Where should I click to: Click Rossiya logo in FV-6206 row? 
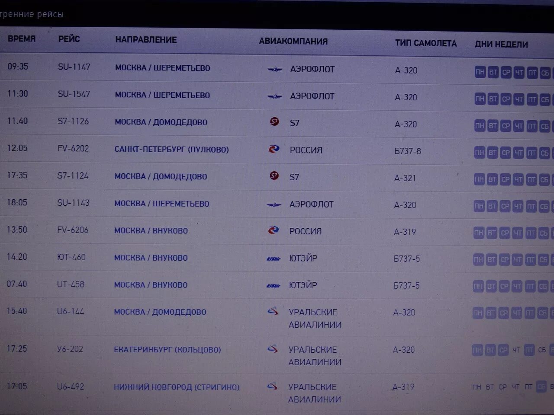point(274,230)
